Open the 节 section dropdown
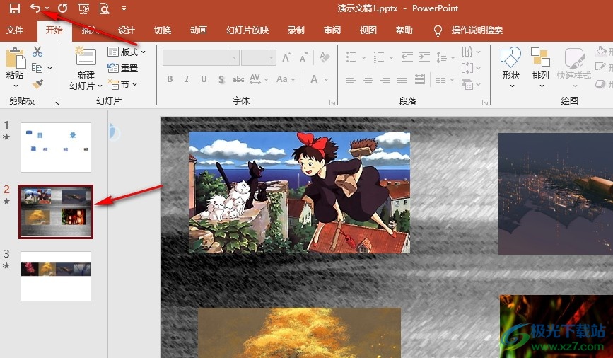The height and width of the screenshot is (358, 613). tap(122, 84)
